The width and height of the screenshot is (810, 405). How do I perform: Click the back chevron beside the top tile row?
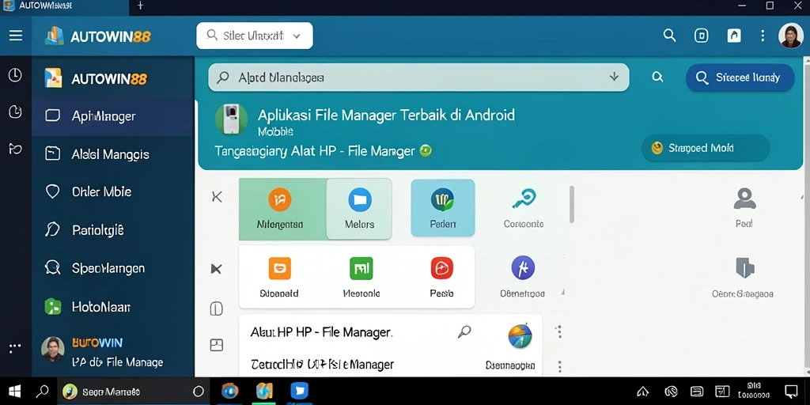(x=217, y=197)
